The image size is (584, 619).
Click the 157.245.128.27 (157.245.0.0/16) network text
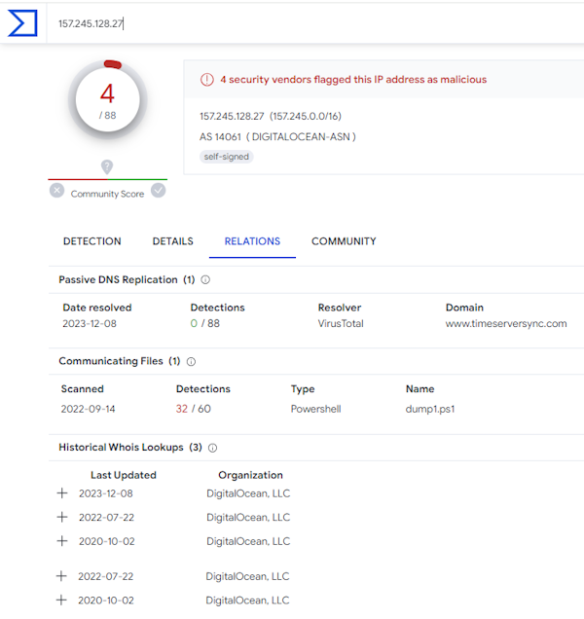(271, 116)
